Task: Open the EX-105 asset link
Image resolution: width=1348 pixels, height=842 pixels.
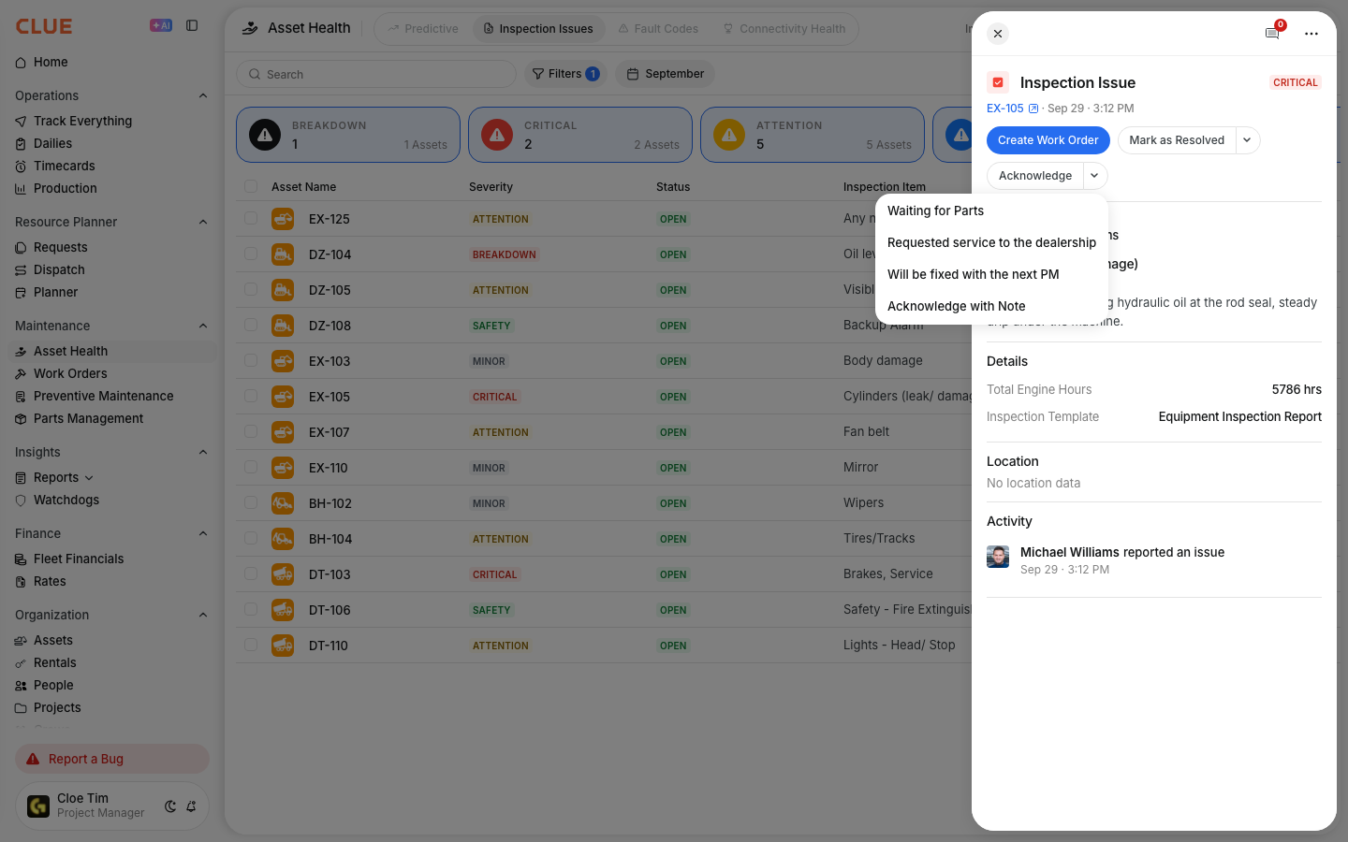Action: [1005, 109]
